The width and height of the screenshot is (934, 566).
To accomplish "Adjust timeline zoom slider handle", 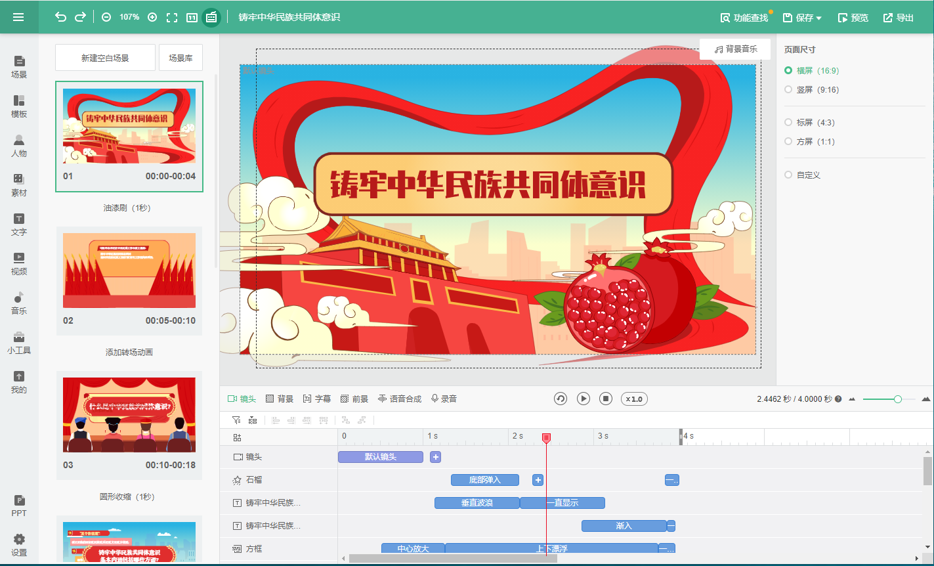I will coord(897,399).
